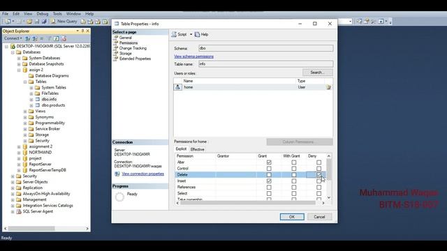447x251 pixels.
Task: Click the user icon beside home row
Action: click(178, 87)
